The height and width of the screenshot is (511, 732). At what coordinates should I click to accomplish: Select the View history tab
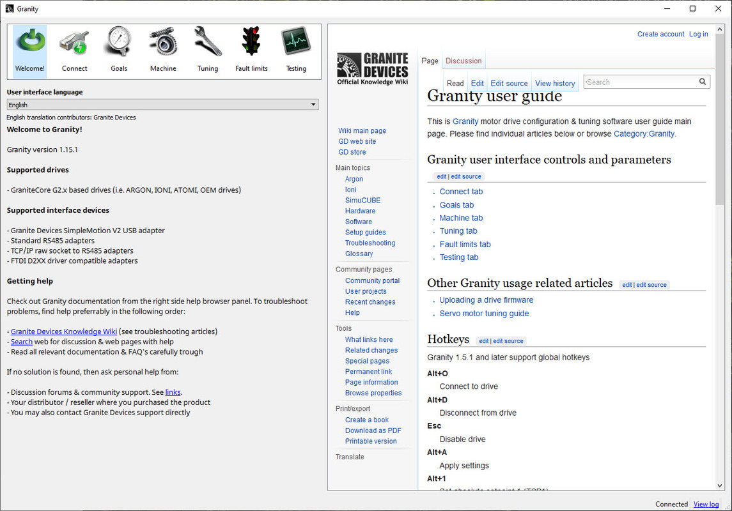coord(555,83)
